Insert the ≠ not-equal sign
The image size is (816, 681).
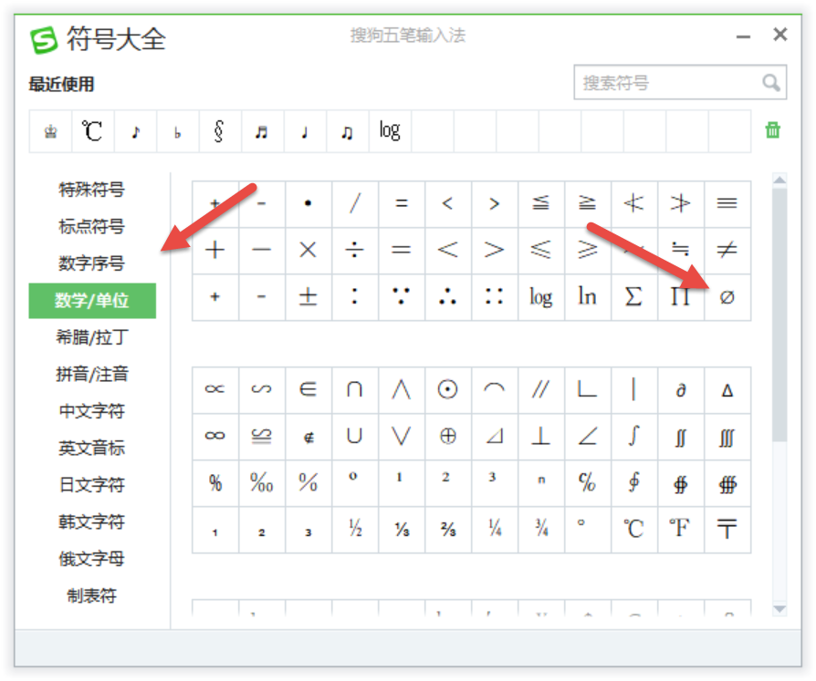pos(727,251)
